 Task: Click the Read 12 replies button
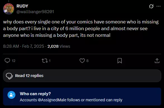pos(82,76)
